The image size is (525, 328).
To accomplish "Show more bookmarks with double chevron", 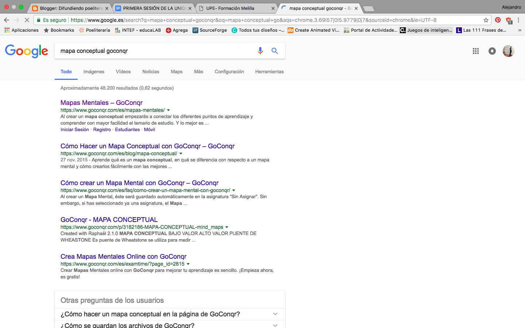I will point(520,30).
